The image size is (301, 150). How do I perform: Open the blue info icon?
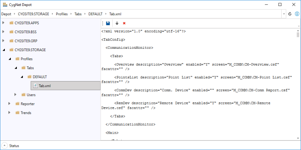(297, 14)
